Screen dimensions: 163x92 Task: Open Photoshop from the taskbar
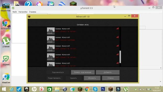point(103,89)
